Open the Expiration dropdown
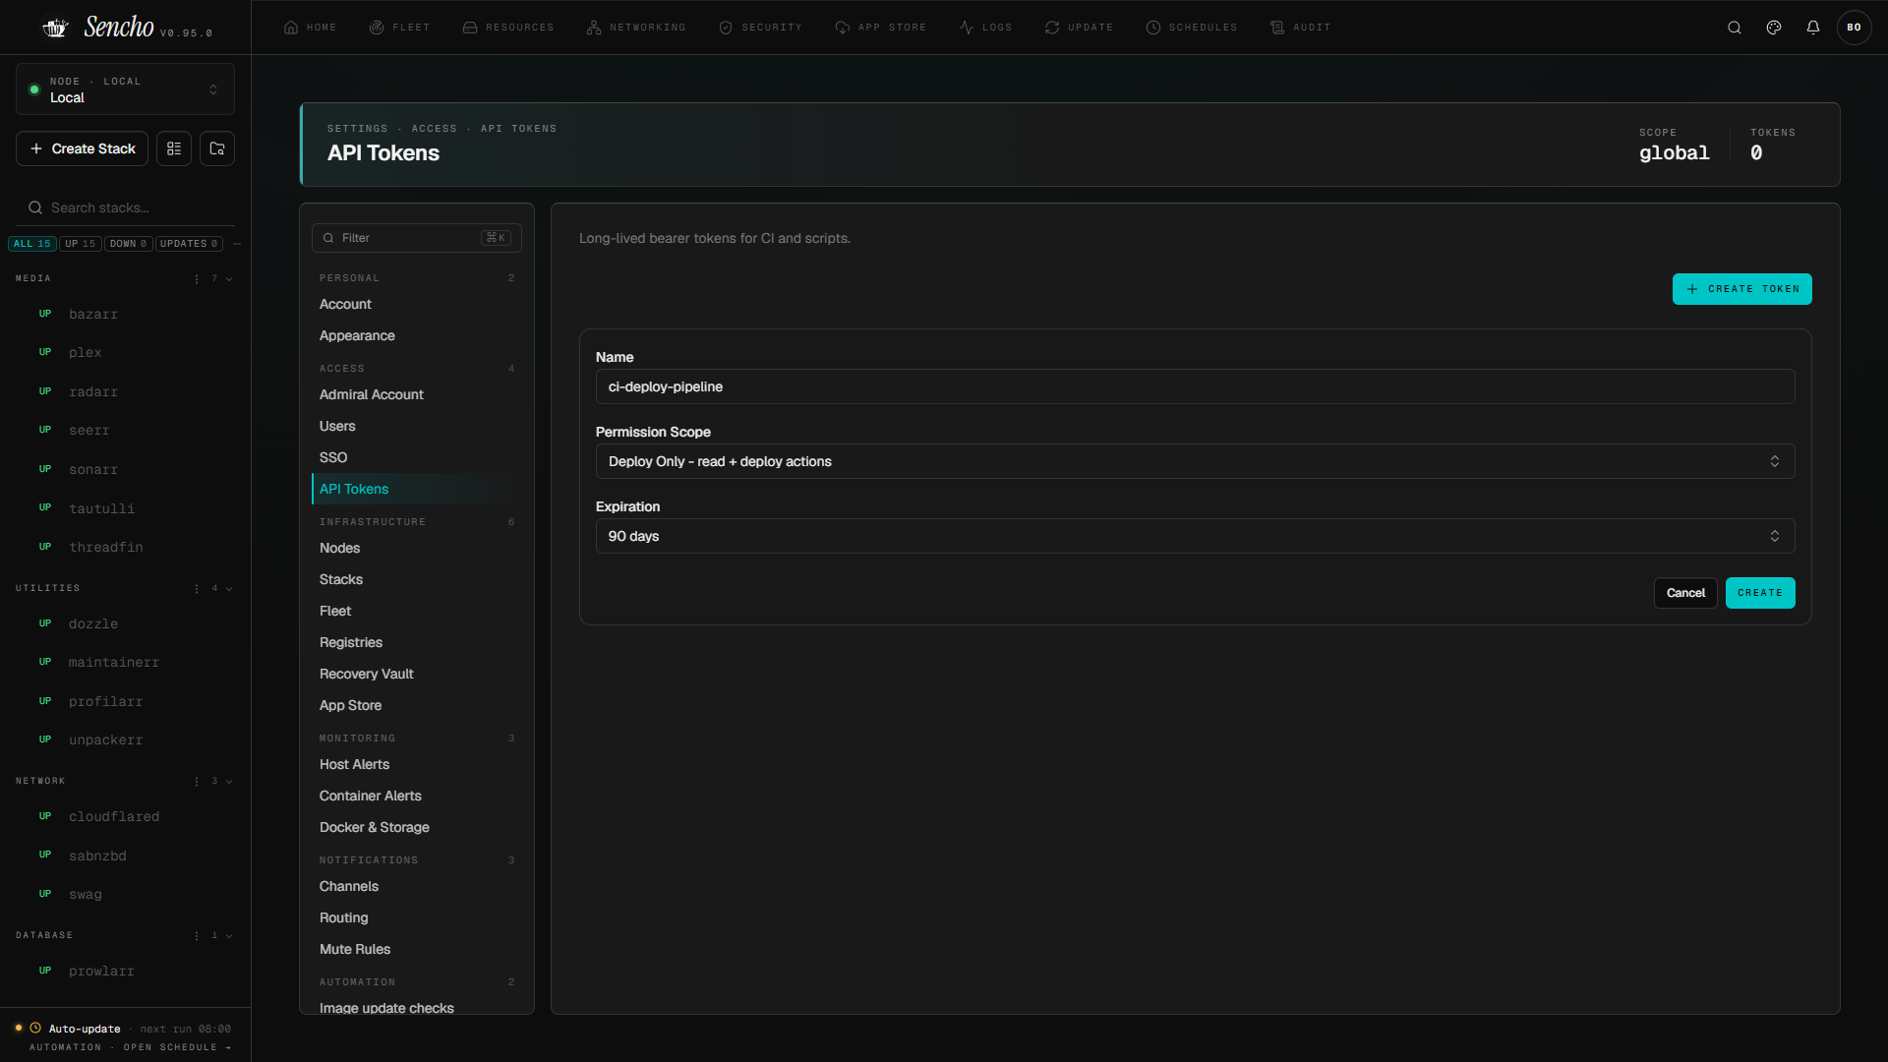1888x1062 pixels. (1195, 536)
